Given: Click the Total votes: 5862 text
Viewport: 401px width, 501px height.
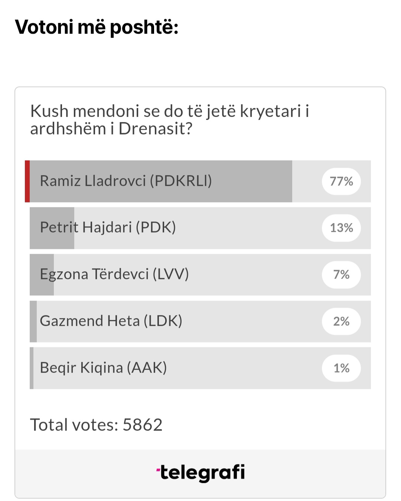Looking at the screenshot, I should [96, 425].
